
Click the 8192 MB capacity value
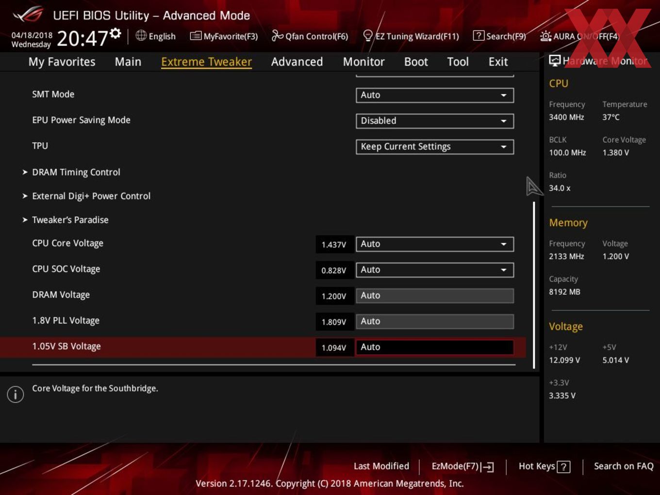click(x=564, y=292)
